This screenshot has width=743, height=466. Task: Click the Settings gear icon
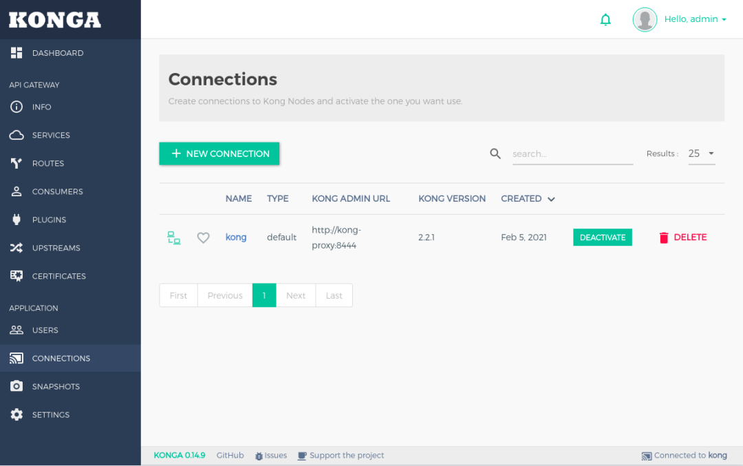(x=17, y=414)
